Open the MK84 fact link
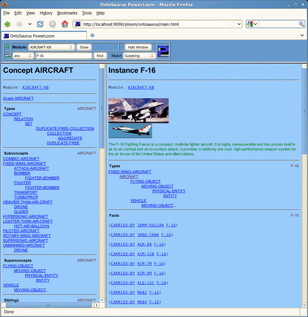The image size is (308, 317). click(142, 302)
